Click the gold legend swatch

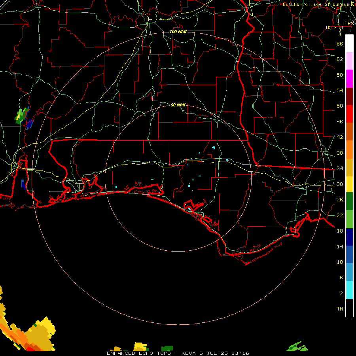[349, 167]
